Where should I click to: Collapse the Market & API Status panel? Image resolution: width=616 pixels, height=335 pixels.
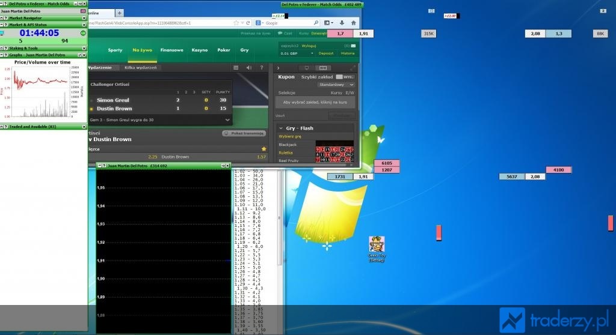point(2,25)
